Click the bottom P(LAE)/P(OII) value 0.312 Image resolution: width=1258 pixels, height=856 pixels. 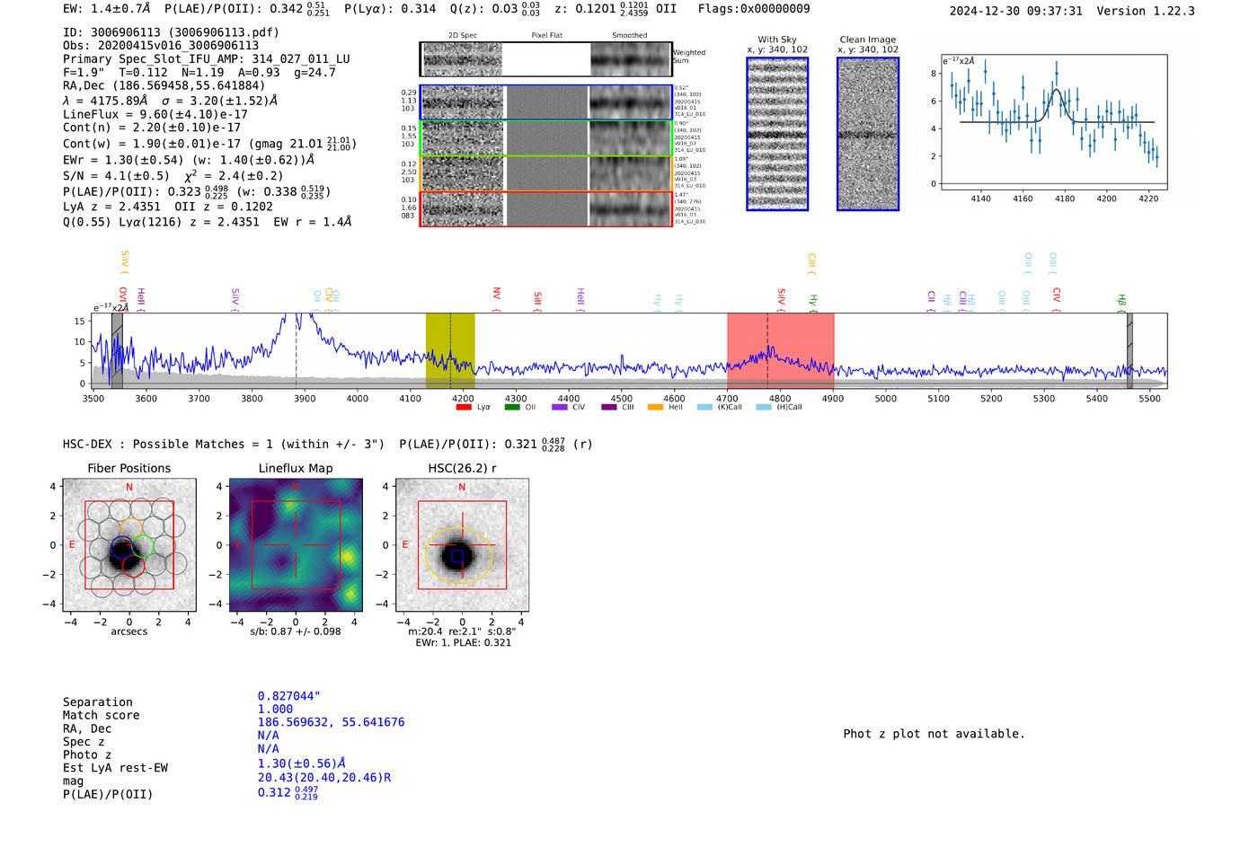(x=288, y=793)
